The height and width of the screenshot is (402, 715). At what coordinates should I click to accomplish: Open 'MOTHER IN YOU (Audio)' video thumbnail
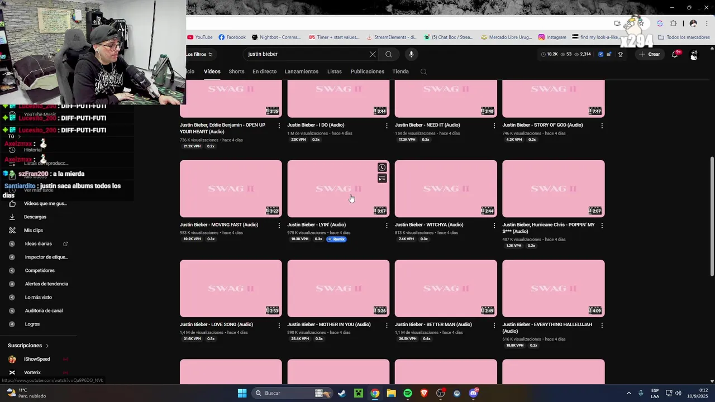(x=339, y=288)
